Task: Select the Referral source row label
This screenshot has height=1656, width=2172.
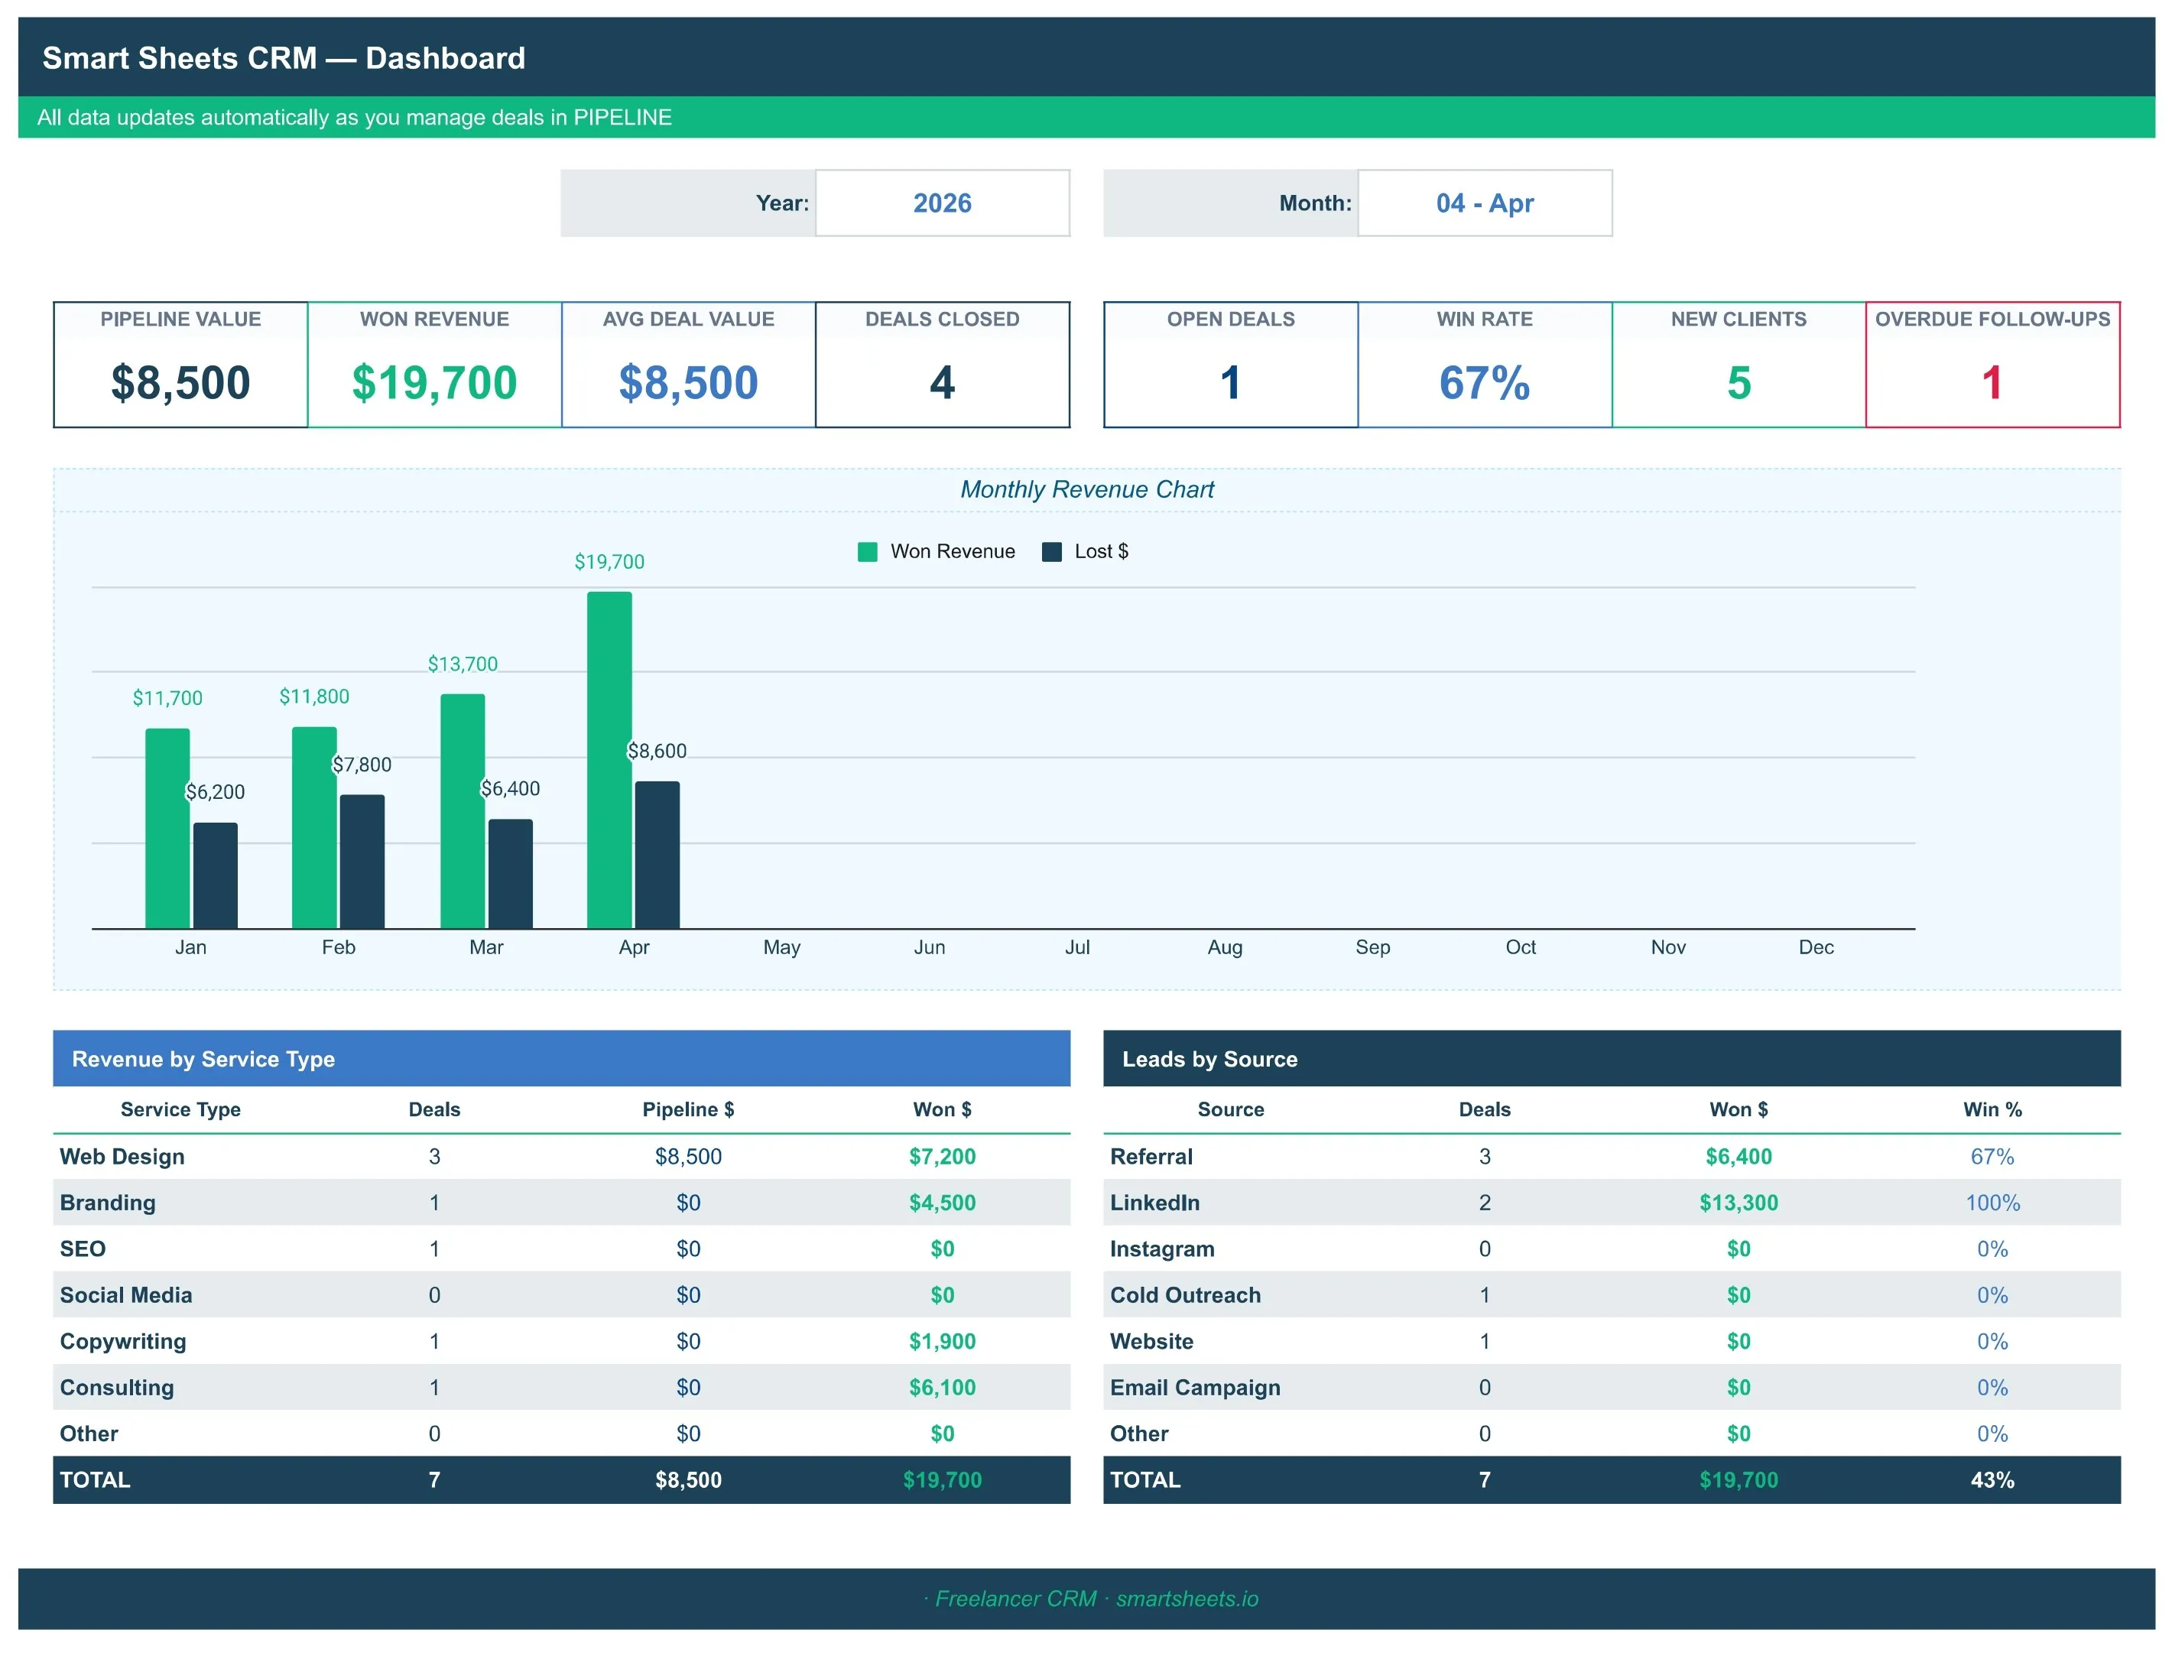Action: pyautogui.click(x=1151, y=1156)
